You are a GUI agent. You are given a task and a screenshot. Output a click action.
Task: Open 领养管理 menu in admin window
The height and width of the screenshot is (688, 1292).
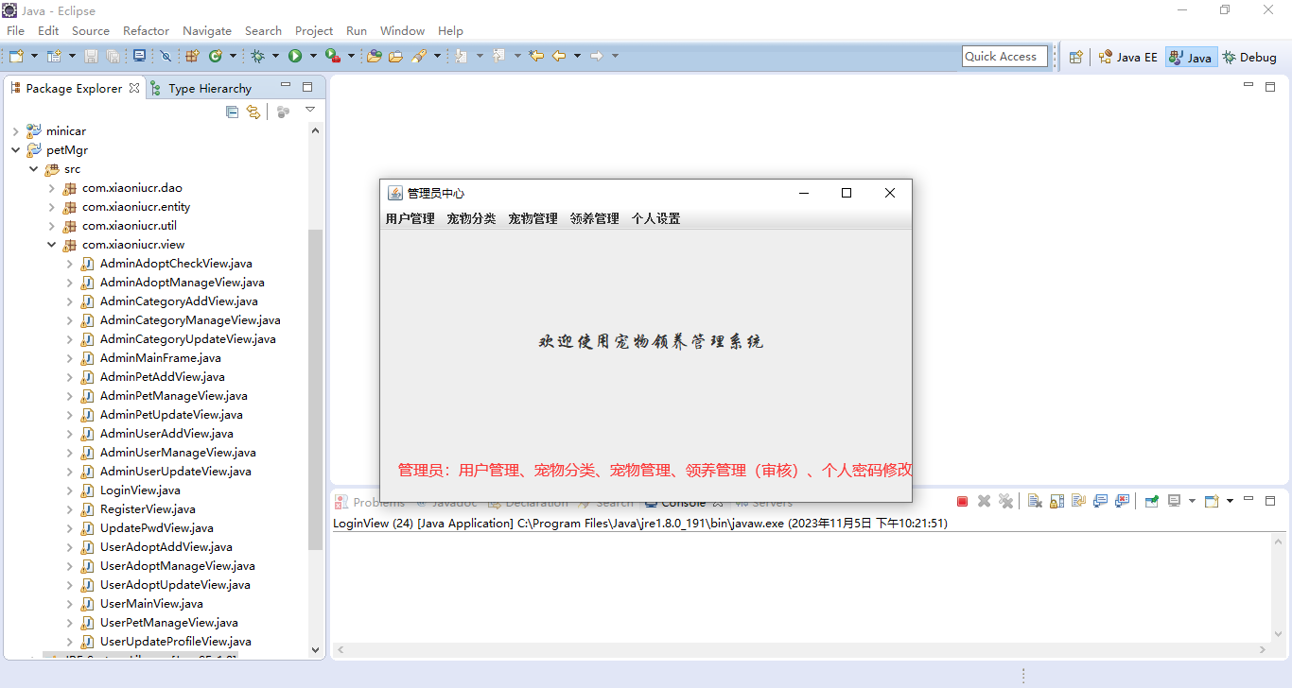pyautogui.click(x=595, y=218)
